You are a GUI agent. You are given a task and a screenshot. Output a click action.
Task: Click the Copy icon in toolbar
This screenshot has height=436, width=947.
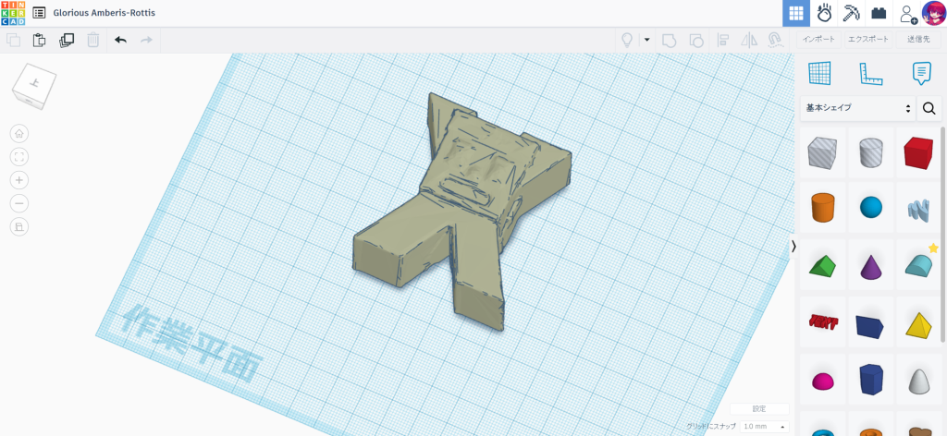(x=13, y=41)
